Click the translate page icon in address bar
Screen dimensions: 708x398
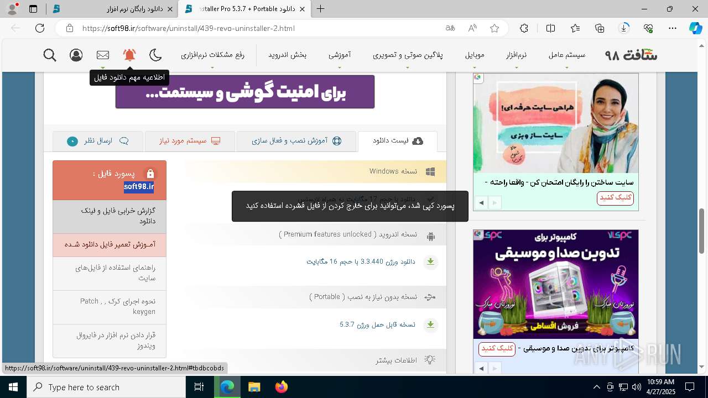(450, 28)
